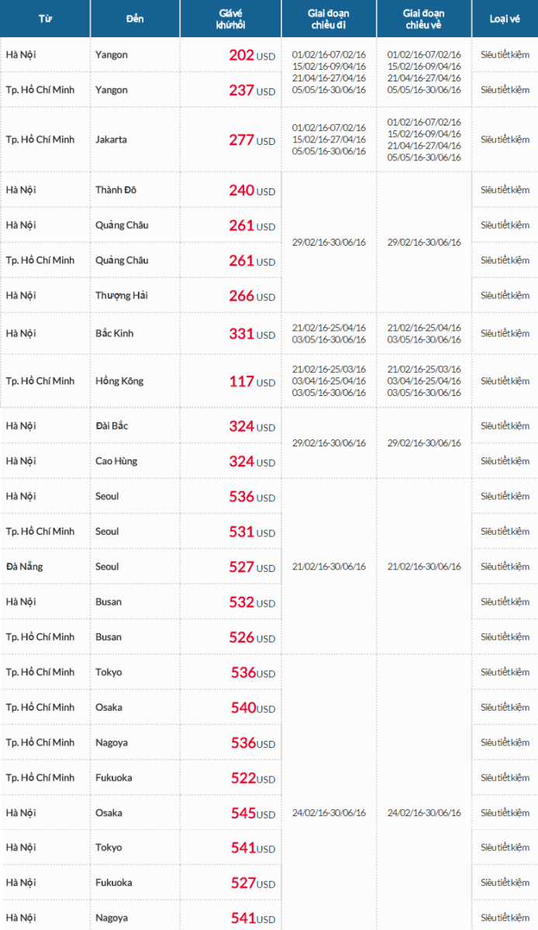Select the 117 USD Hồng Kông price
The width and height of the screenshot is (538, 930).
(x=251, y=381)
